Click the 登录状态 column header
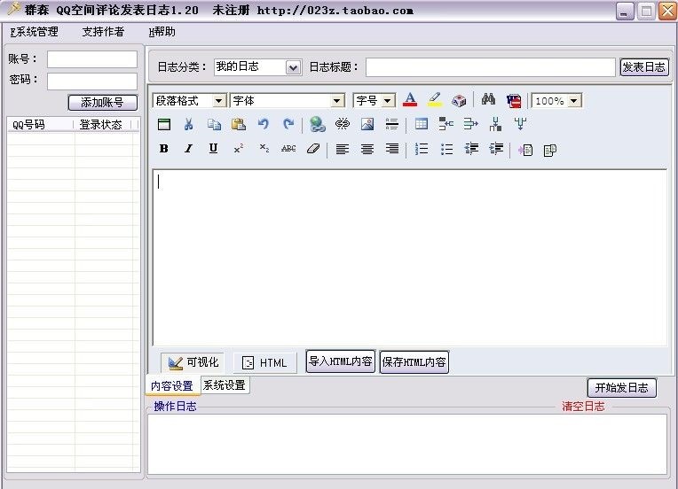The height and width of the screenshot is (489, 678). pyautogui.click(x=102, y=124)
